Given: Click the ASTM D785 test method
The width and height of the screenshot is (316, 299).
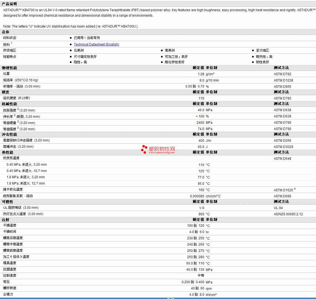Looking at the screenshot, I should pyautogui.click(x=282, y=98).
